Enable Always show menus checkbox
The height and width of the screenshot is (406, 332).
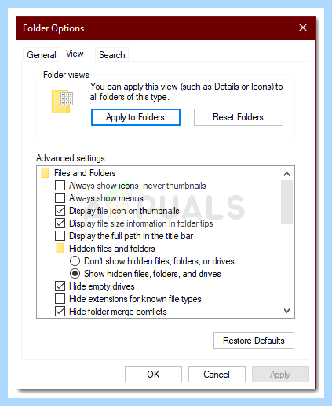[60, 198]
